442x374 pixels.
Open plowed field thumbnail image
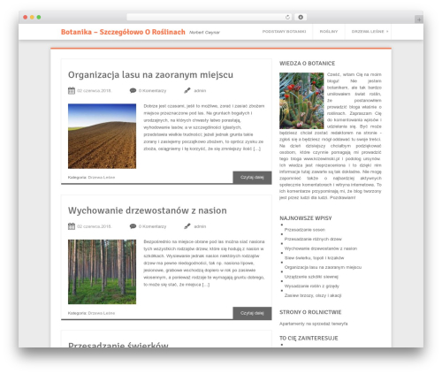pos(102,136)
